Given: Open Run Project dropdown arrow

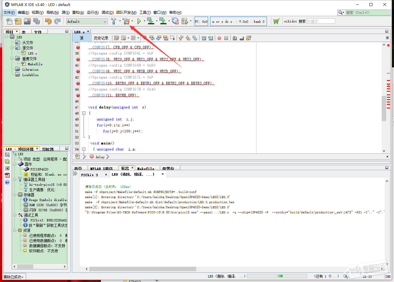Looking at the screenshot, I should [144, 21].
